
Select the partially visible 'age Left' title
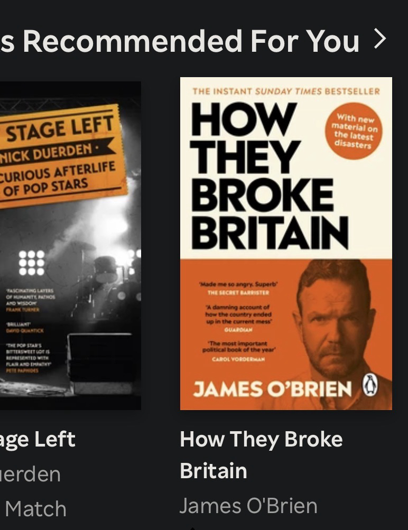pos(38,440)
